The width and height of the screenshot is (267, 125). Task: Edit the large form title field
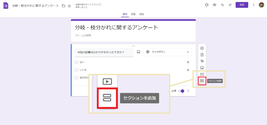pyautogui.click(x=117, y=27)
